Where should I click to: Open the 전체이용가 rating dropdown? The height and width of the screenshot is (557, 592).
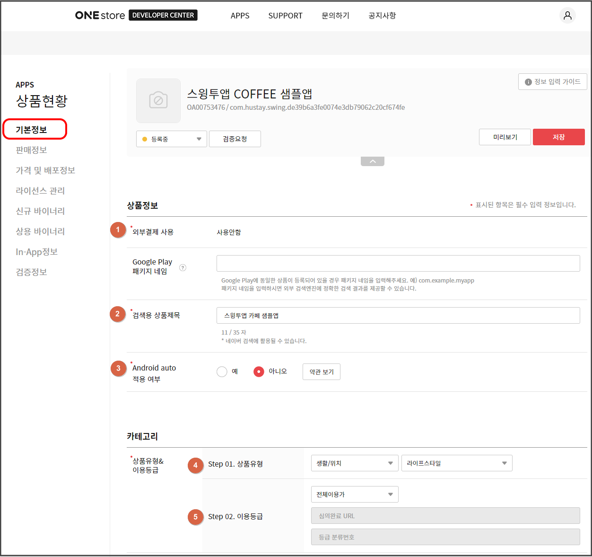[354, 494]
